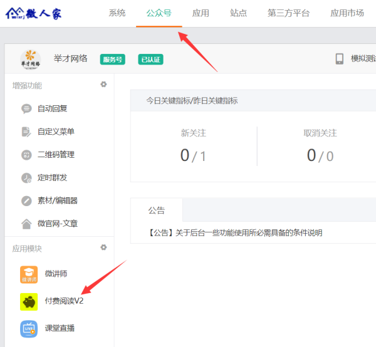
Task: Click the 微人家 logo
Action: [x=33, y=13]
